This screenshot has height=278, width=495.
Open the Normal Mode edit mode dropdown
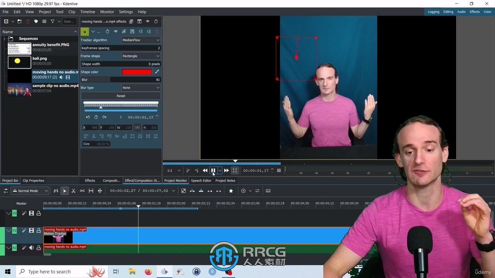click(30, 191)
